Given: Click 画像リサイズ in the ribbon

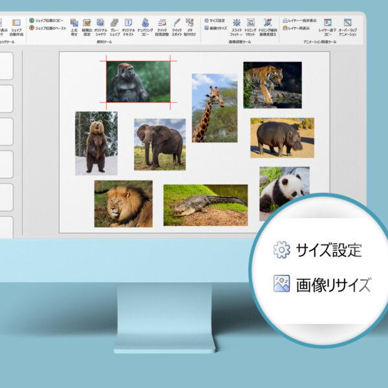Looking at the screenshot, I should (x=215, y=28).
